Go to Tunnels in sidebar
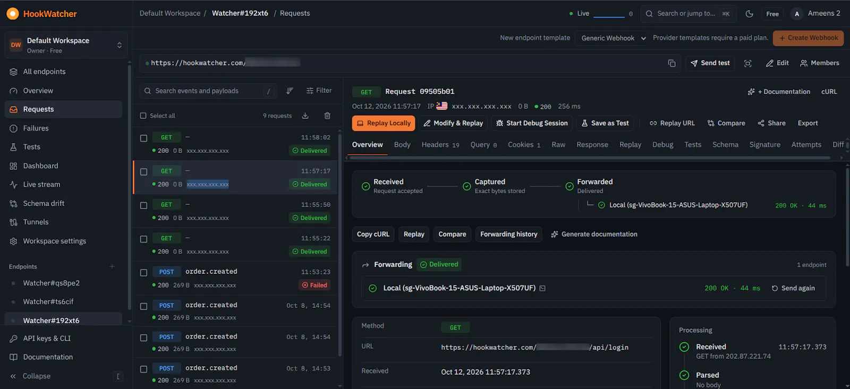The image size is (850, 389). point(64,222)
